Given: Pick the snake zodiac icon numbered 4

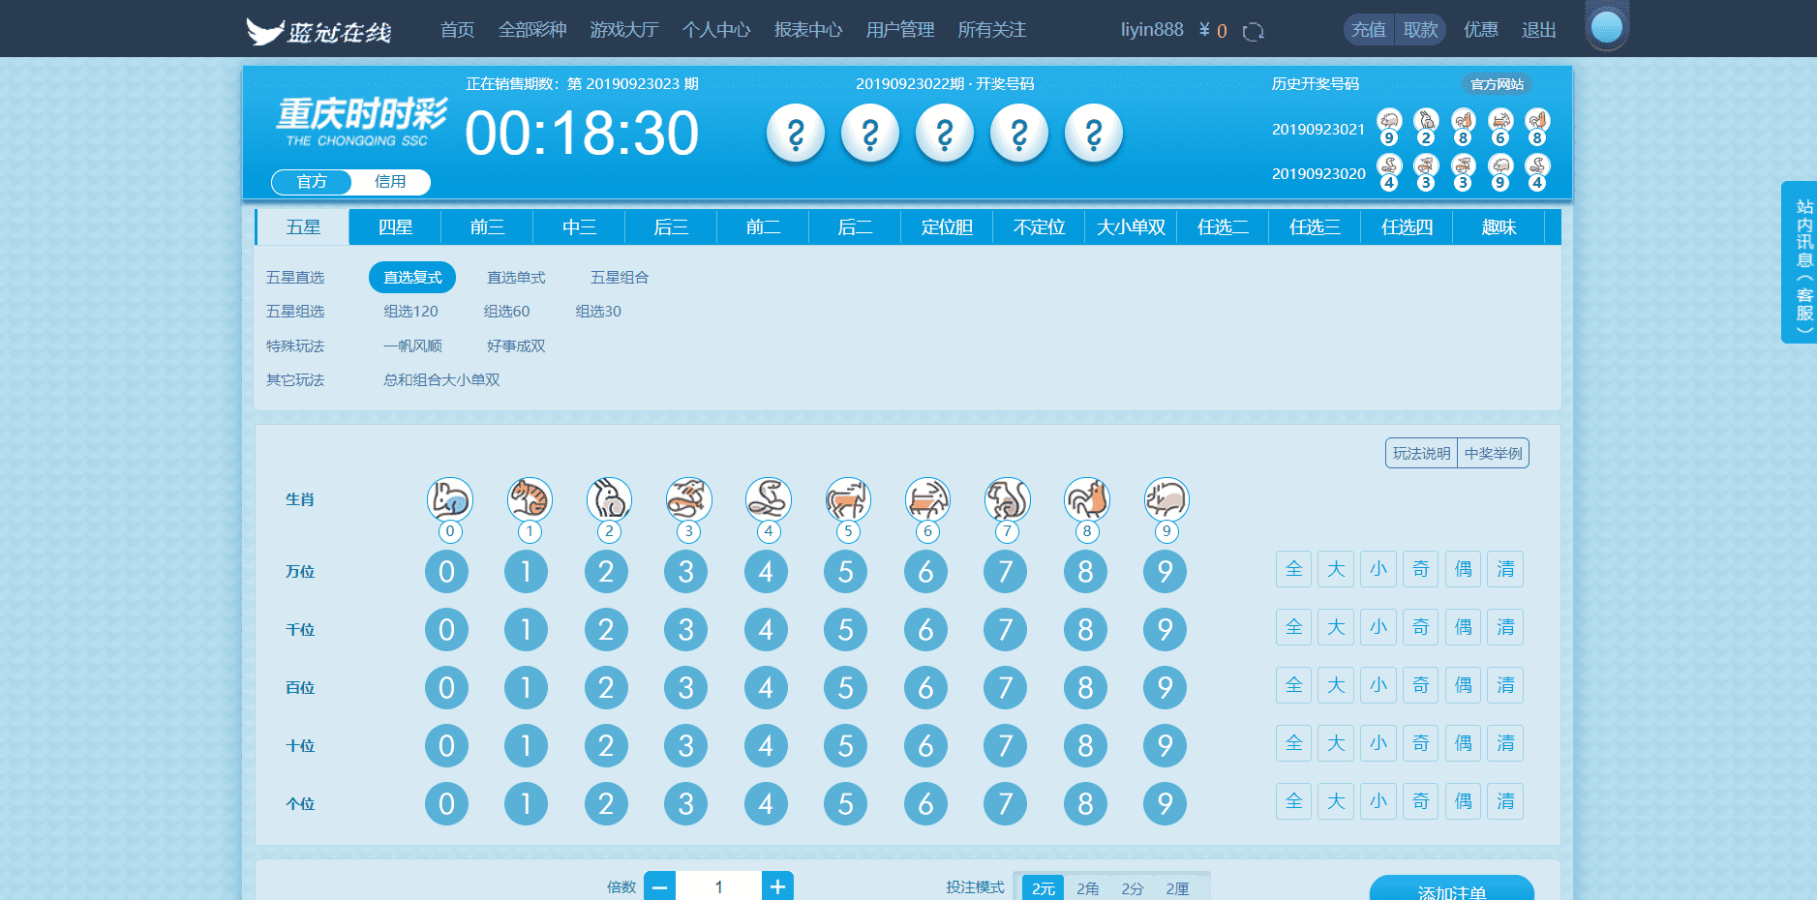Looking at the screenshot, I should point(768,499).
